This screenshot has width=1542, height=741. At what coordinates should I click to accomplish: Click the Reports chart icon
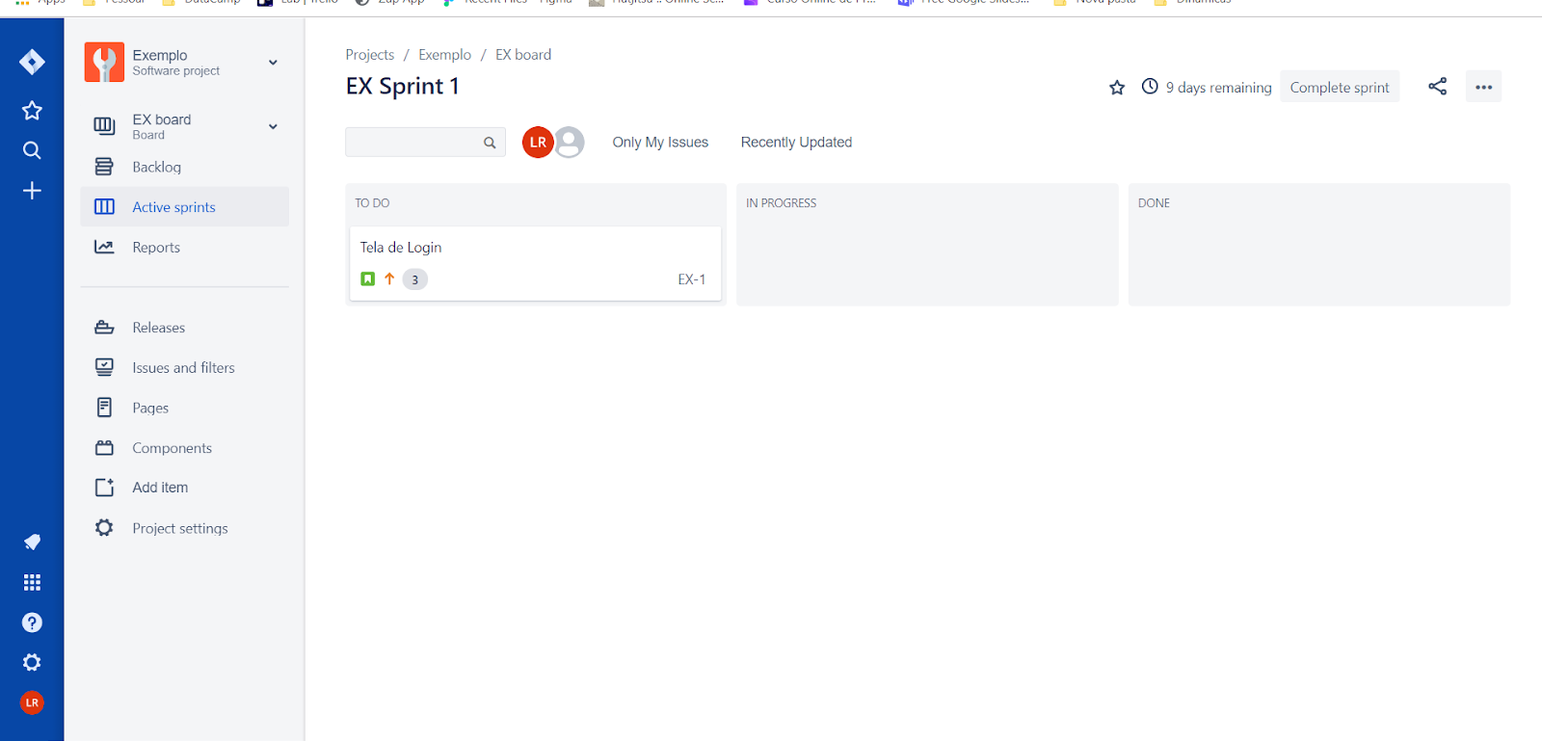[x=104, y=248]
